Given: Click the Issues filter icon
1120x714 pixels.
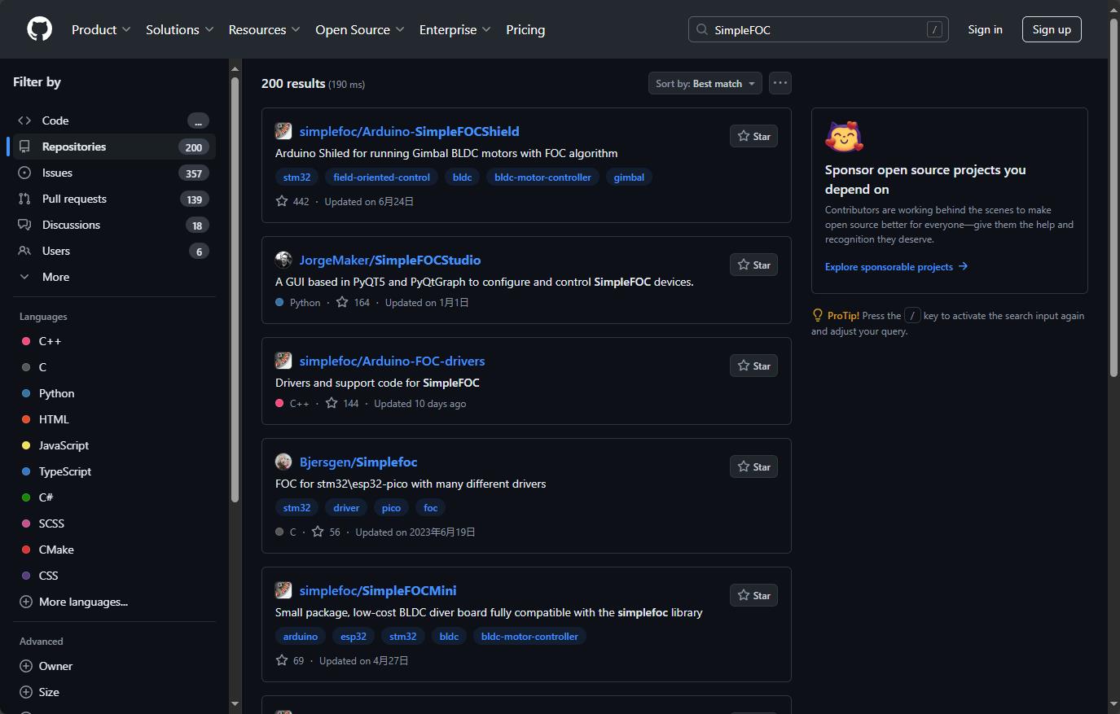Looking at the screenshot, I should (24, 173).
